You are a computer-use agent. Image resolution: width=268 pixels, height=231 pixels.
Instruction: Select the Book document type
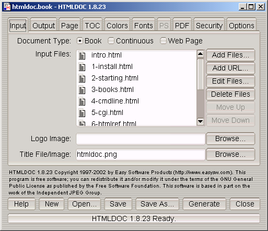[x=80, y=41]
